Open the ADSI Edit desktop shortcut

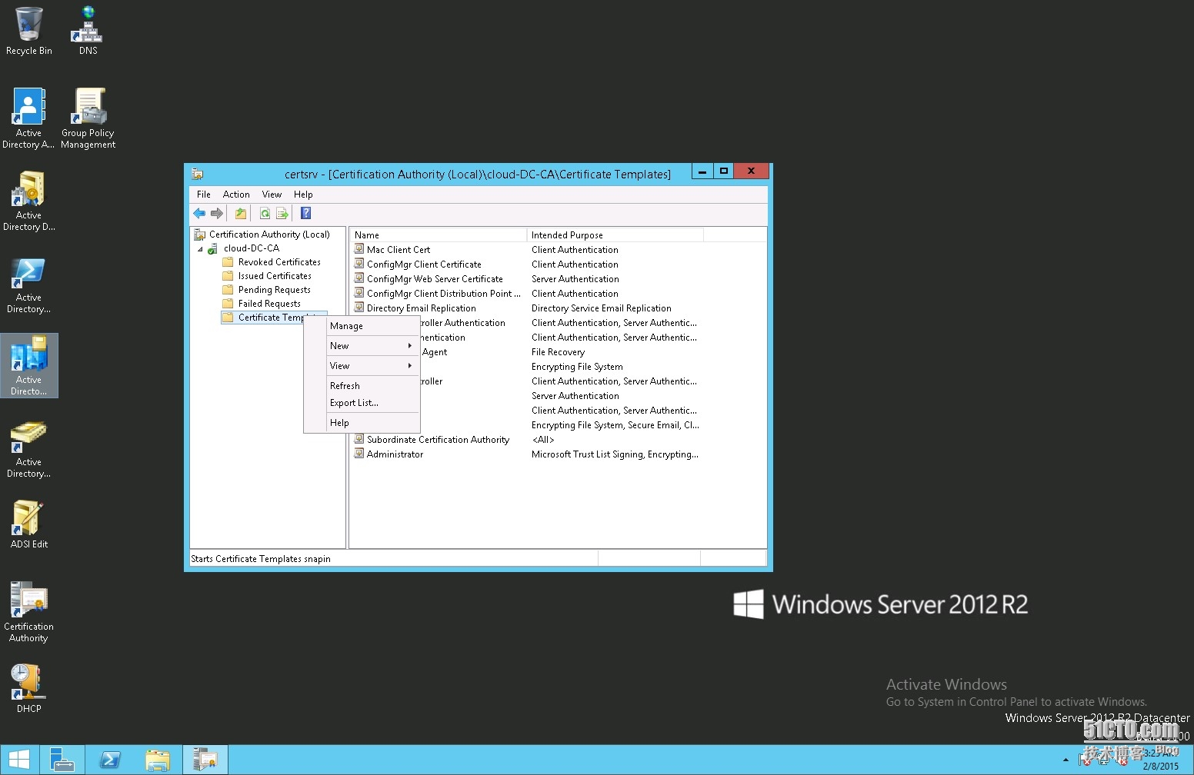tap(28, 524)
